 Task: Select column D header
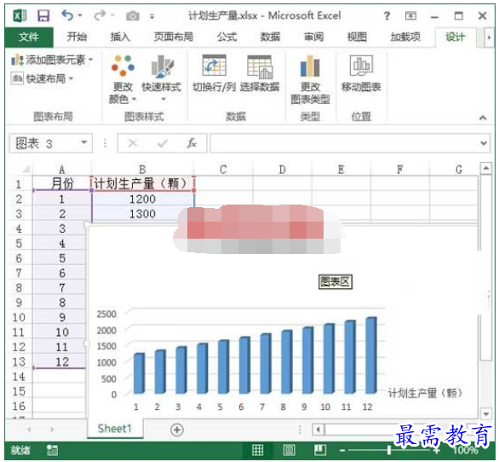282,169
